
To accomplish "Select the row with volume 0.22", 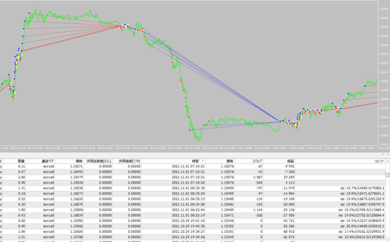I will [x=192, y=199].
